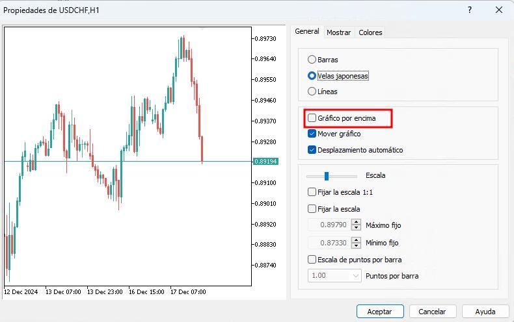514x322 pixels.
Task: Click the Mínimo fijo value field
Action: pyautogui.click(x=329, y=243)
